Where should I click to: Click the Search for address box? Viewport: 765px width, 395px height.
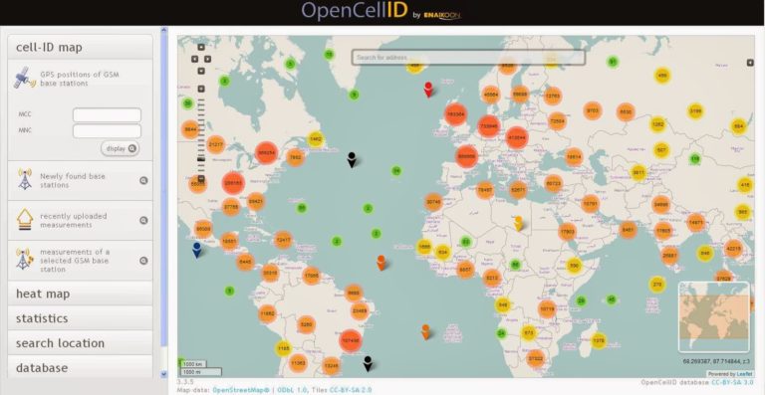[x=468, y=58]
